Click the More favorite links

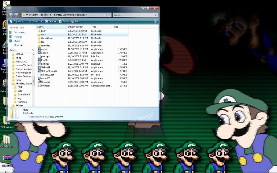click(17, 45)
